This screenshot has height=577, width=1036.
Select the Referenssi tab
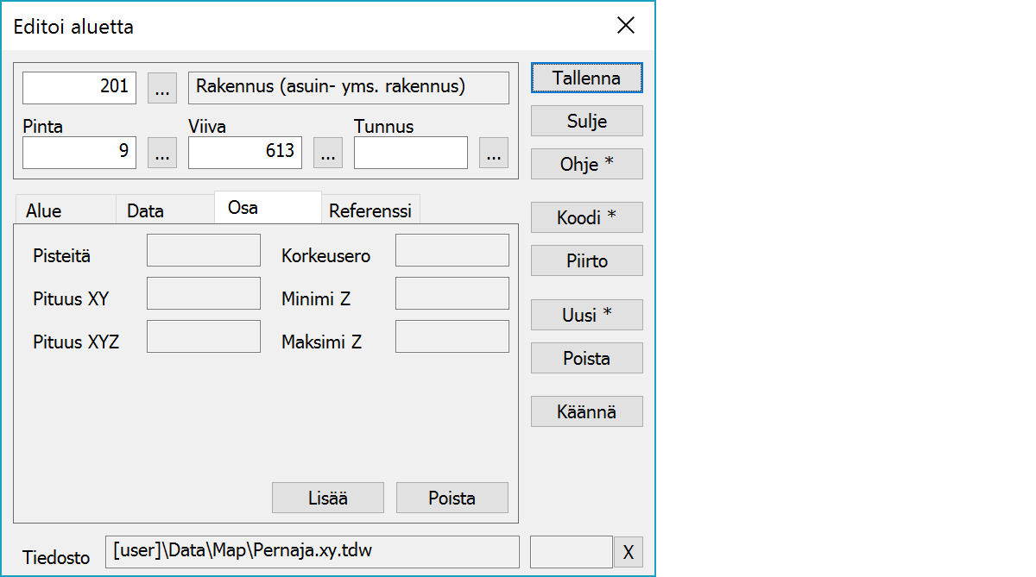(370, 210)
